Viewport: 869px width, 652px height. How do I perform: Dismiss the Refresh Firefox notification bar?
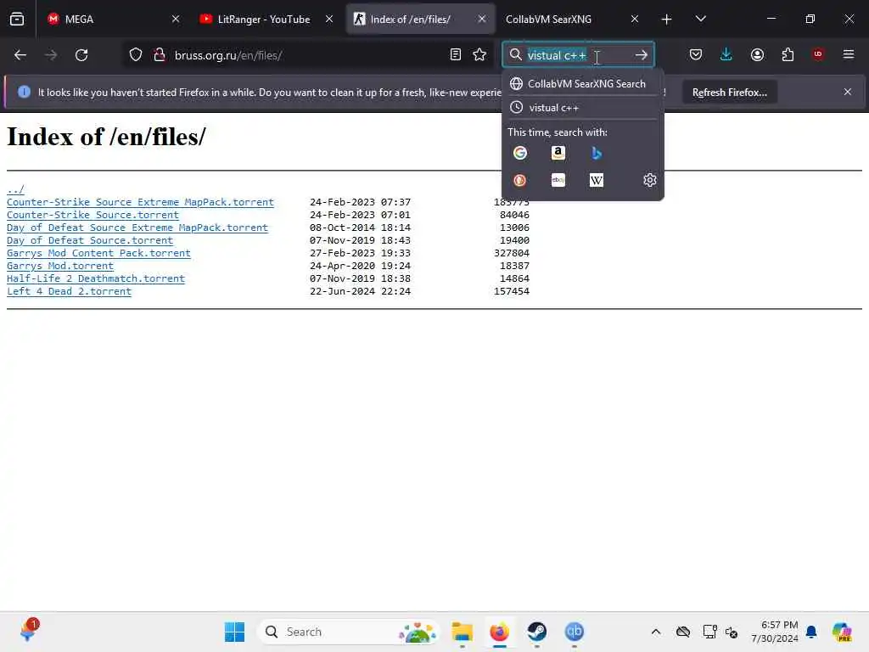(x=848, y=92)
